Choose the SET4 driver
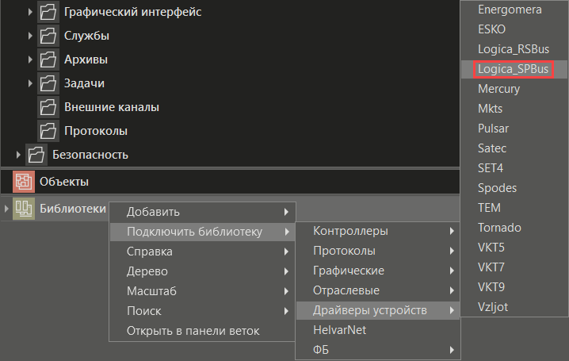The image size is (569, 361). click(514, 168)
